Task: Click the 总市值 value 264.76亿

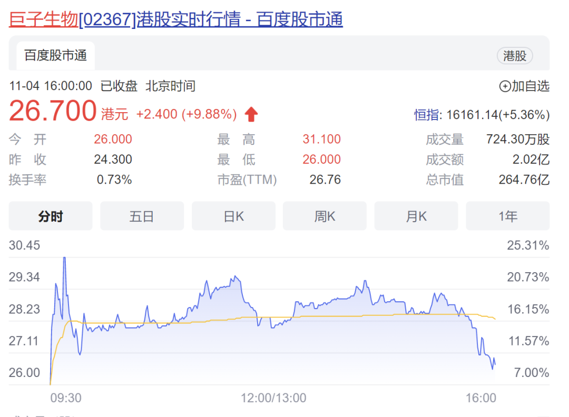Action: (524, 180)
